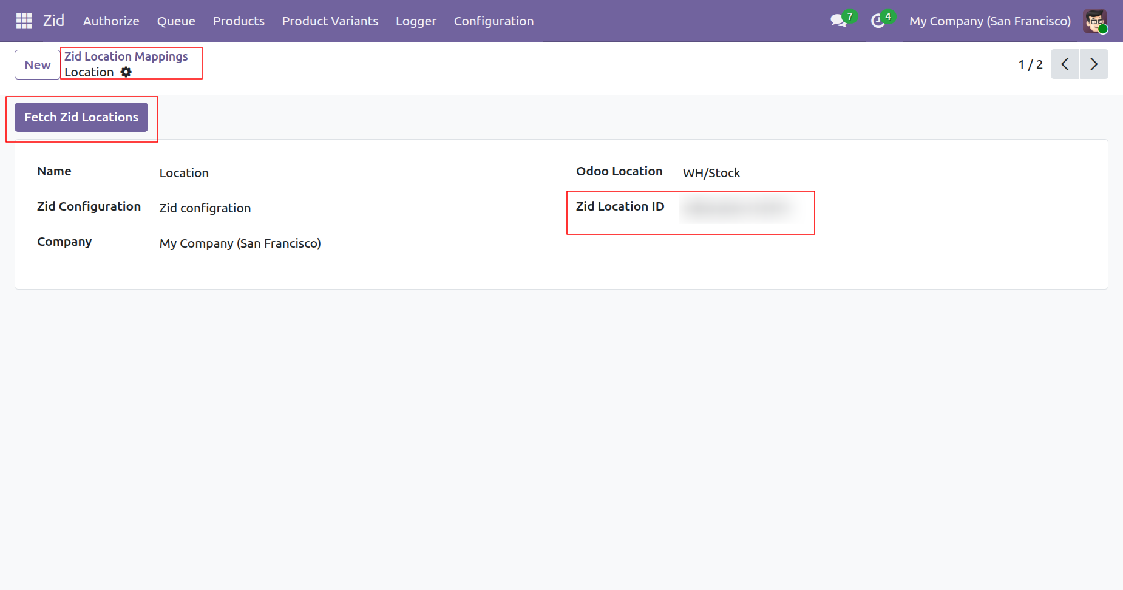Image resolution: width=1123 pixels, height=590 pixels.
Task: Open the discuss messages icon
Action: 839,21
